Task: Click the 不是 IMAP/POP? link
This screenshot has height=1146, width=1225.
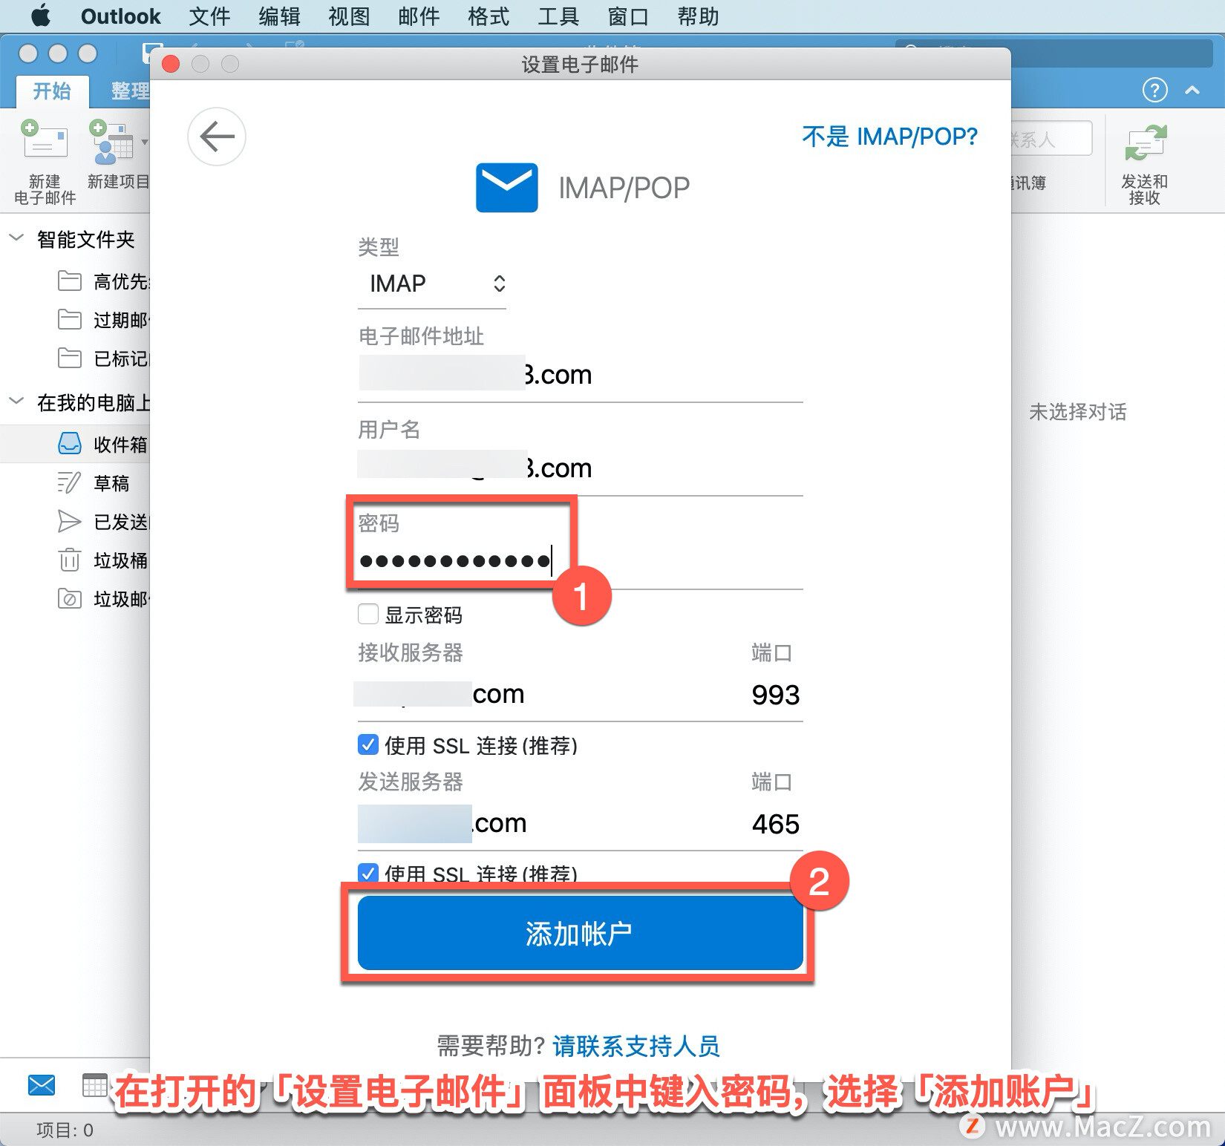Action: click(889, 137)
